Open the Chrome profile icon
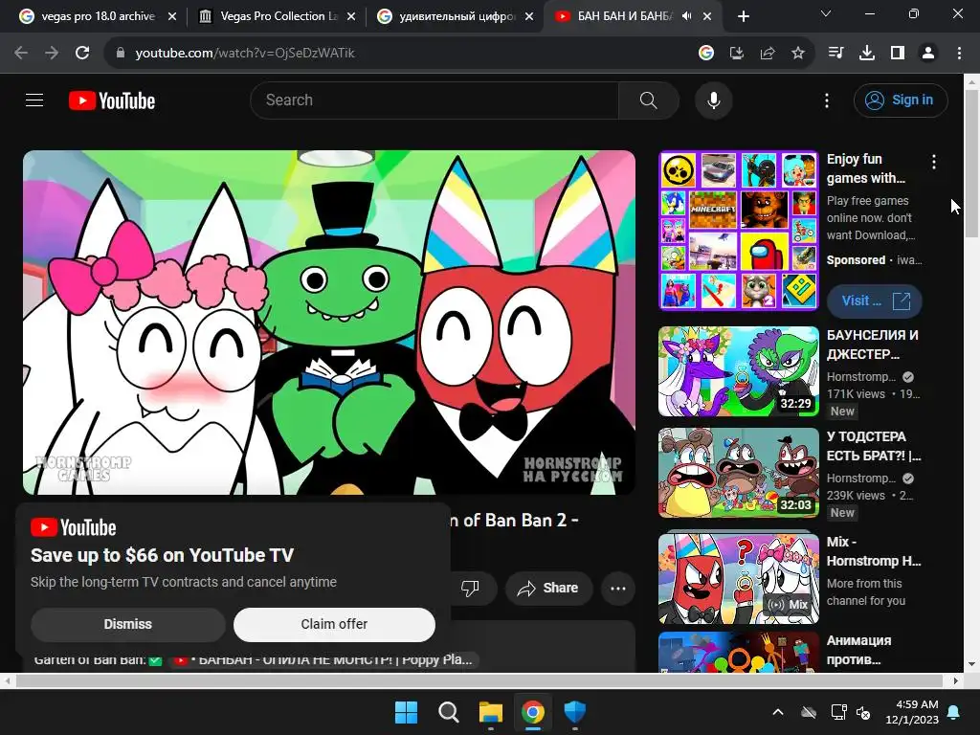 point(928,54)
